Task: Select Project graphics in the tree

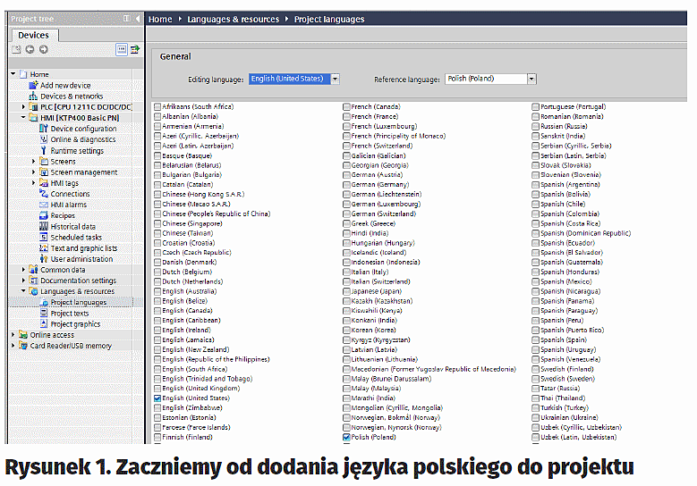Action: tap(75, 324)
